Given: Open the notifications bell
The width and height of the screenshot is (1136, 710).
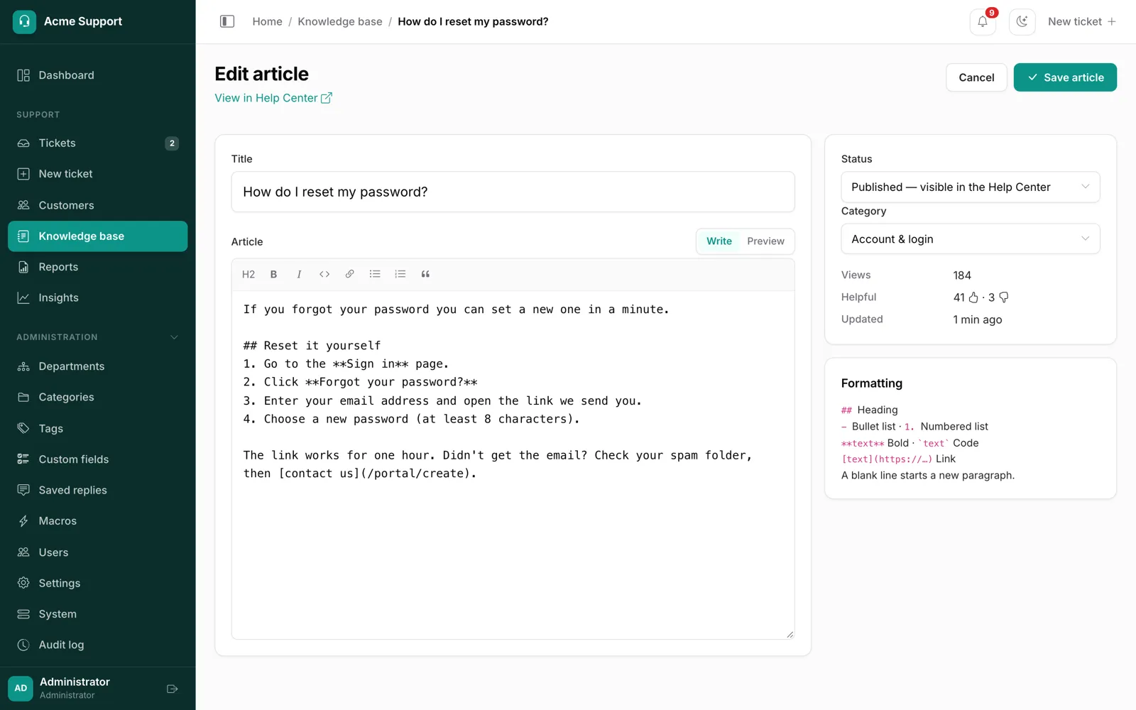Looking at the screenshot, I should coord(983,21).
